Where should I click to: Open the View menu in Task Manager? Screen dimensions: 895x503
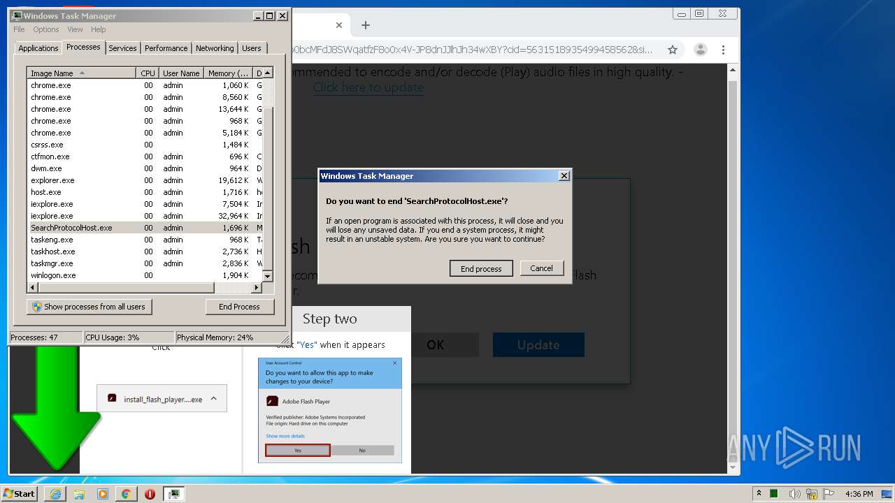[75, 29]
